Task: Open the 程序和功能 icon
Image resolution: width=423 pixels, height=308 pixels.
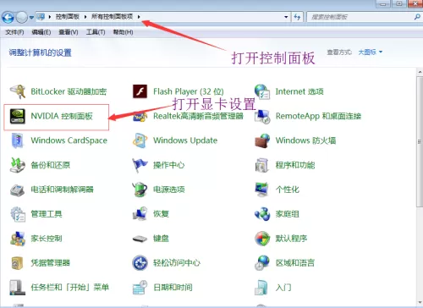Action: (x=262, y=165)
